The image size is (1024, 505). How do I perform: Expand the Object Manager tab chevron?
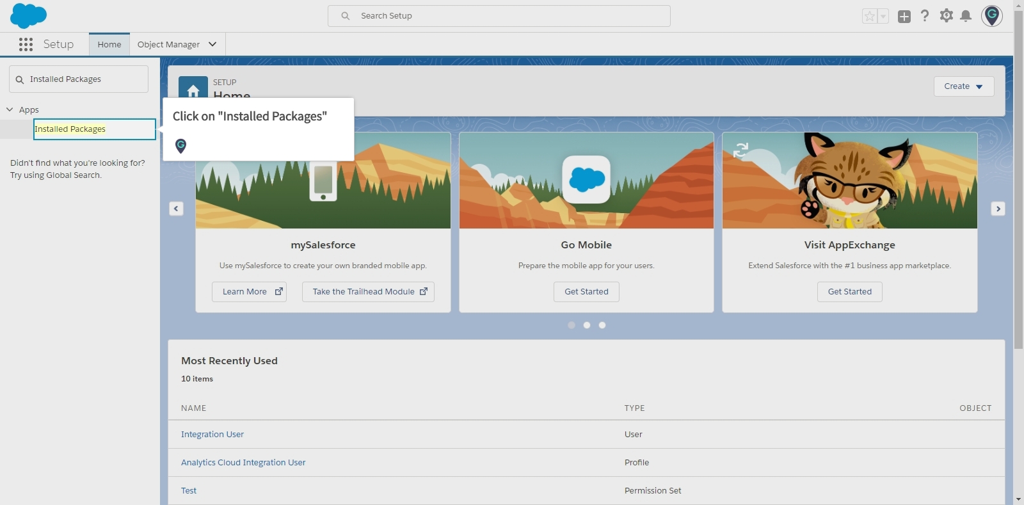click(x=212, y=44)
